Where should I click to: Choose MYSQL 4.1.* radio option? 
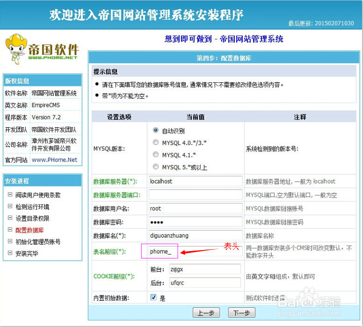(x=155, y=154)
